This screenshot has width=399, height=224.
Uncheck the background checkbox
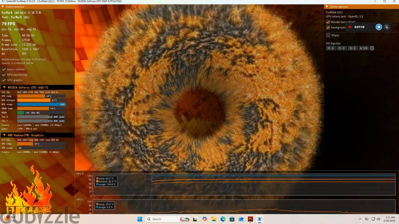click(328, 27)
